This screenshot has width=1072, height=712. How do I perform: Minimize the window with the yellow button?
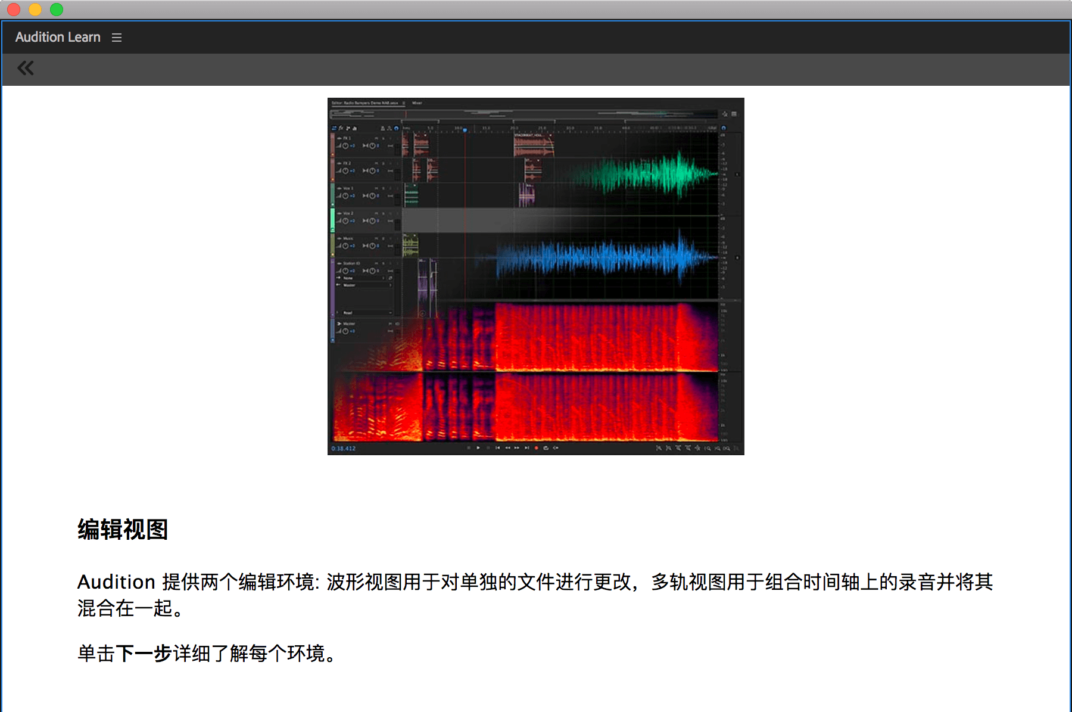35,10
